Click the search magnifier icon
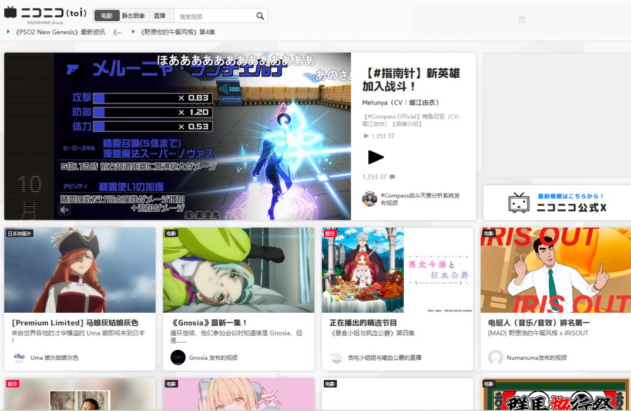Viewport: 631px width, 411px height. click(260, 16)
